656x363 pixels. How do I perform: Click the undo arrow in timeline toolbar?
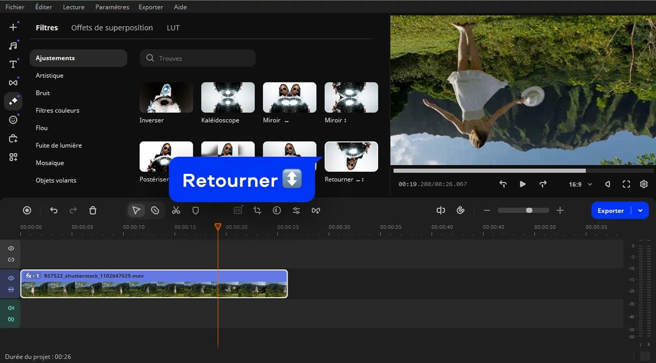54,210
